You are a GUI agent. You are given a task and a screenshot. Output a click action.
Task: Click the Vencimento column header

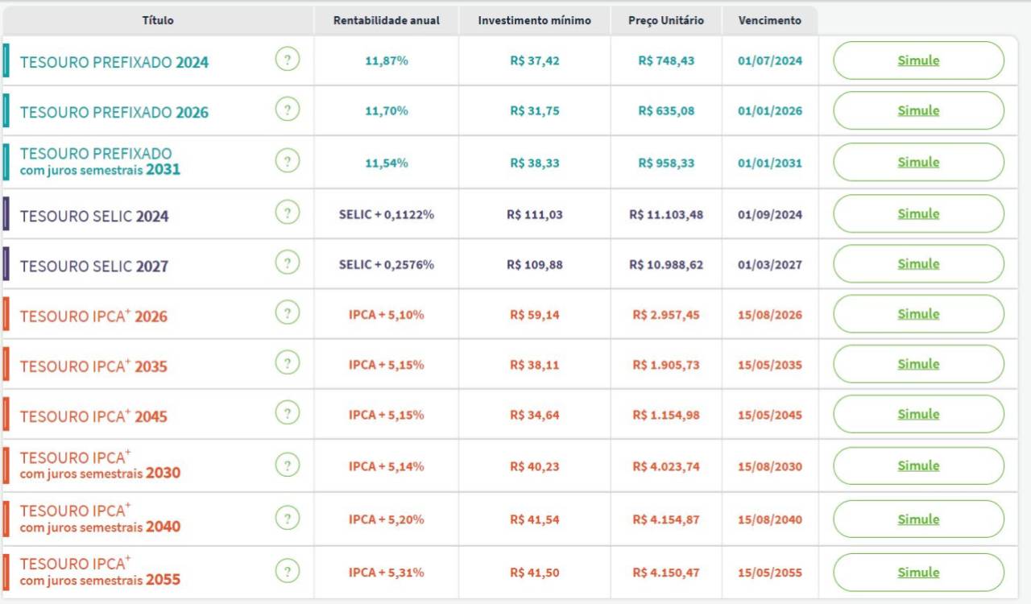(770, 20)
